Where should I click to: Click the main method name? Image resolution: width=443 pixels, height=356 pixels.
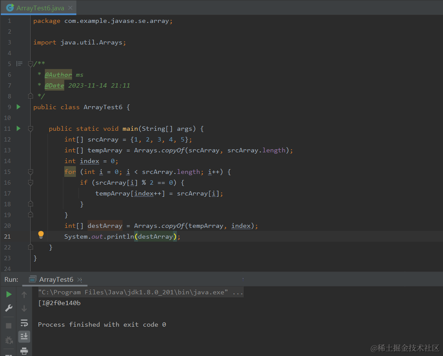130,129
